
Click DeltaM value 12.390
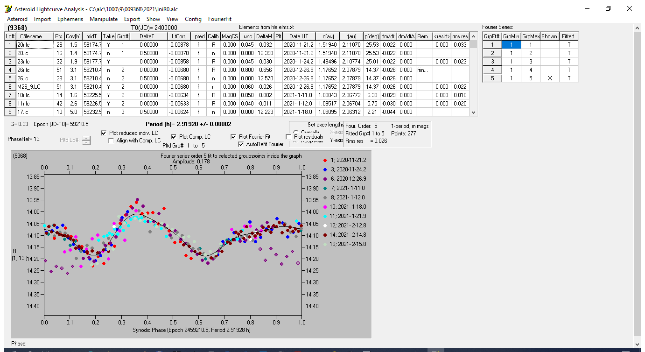(265, 53)
